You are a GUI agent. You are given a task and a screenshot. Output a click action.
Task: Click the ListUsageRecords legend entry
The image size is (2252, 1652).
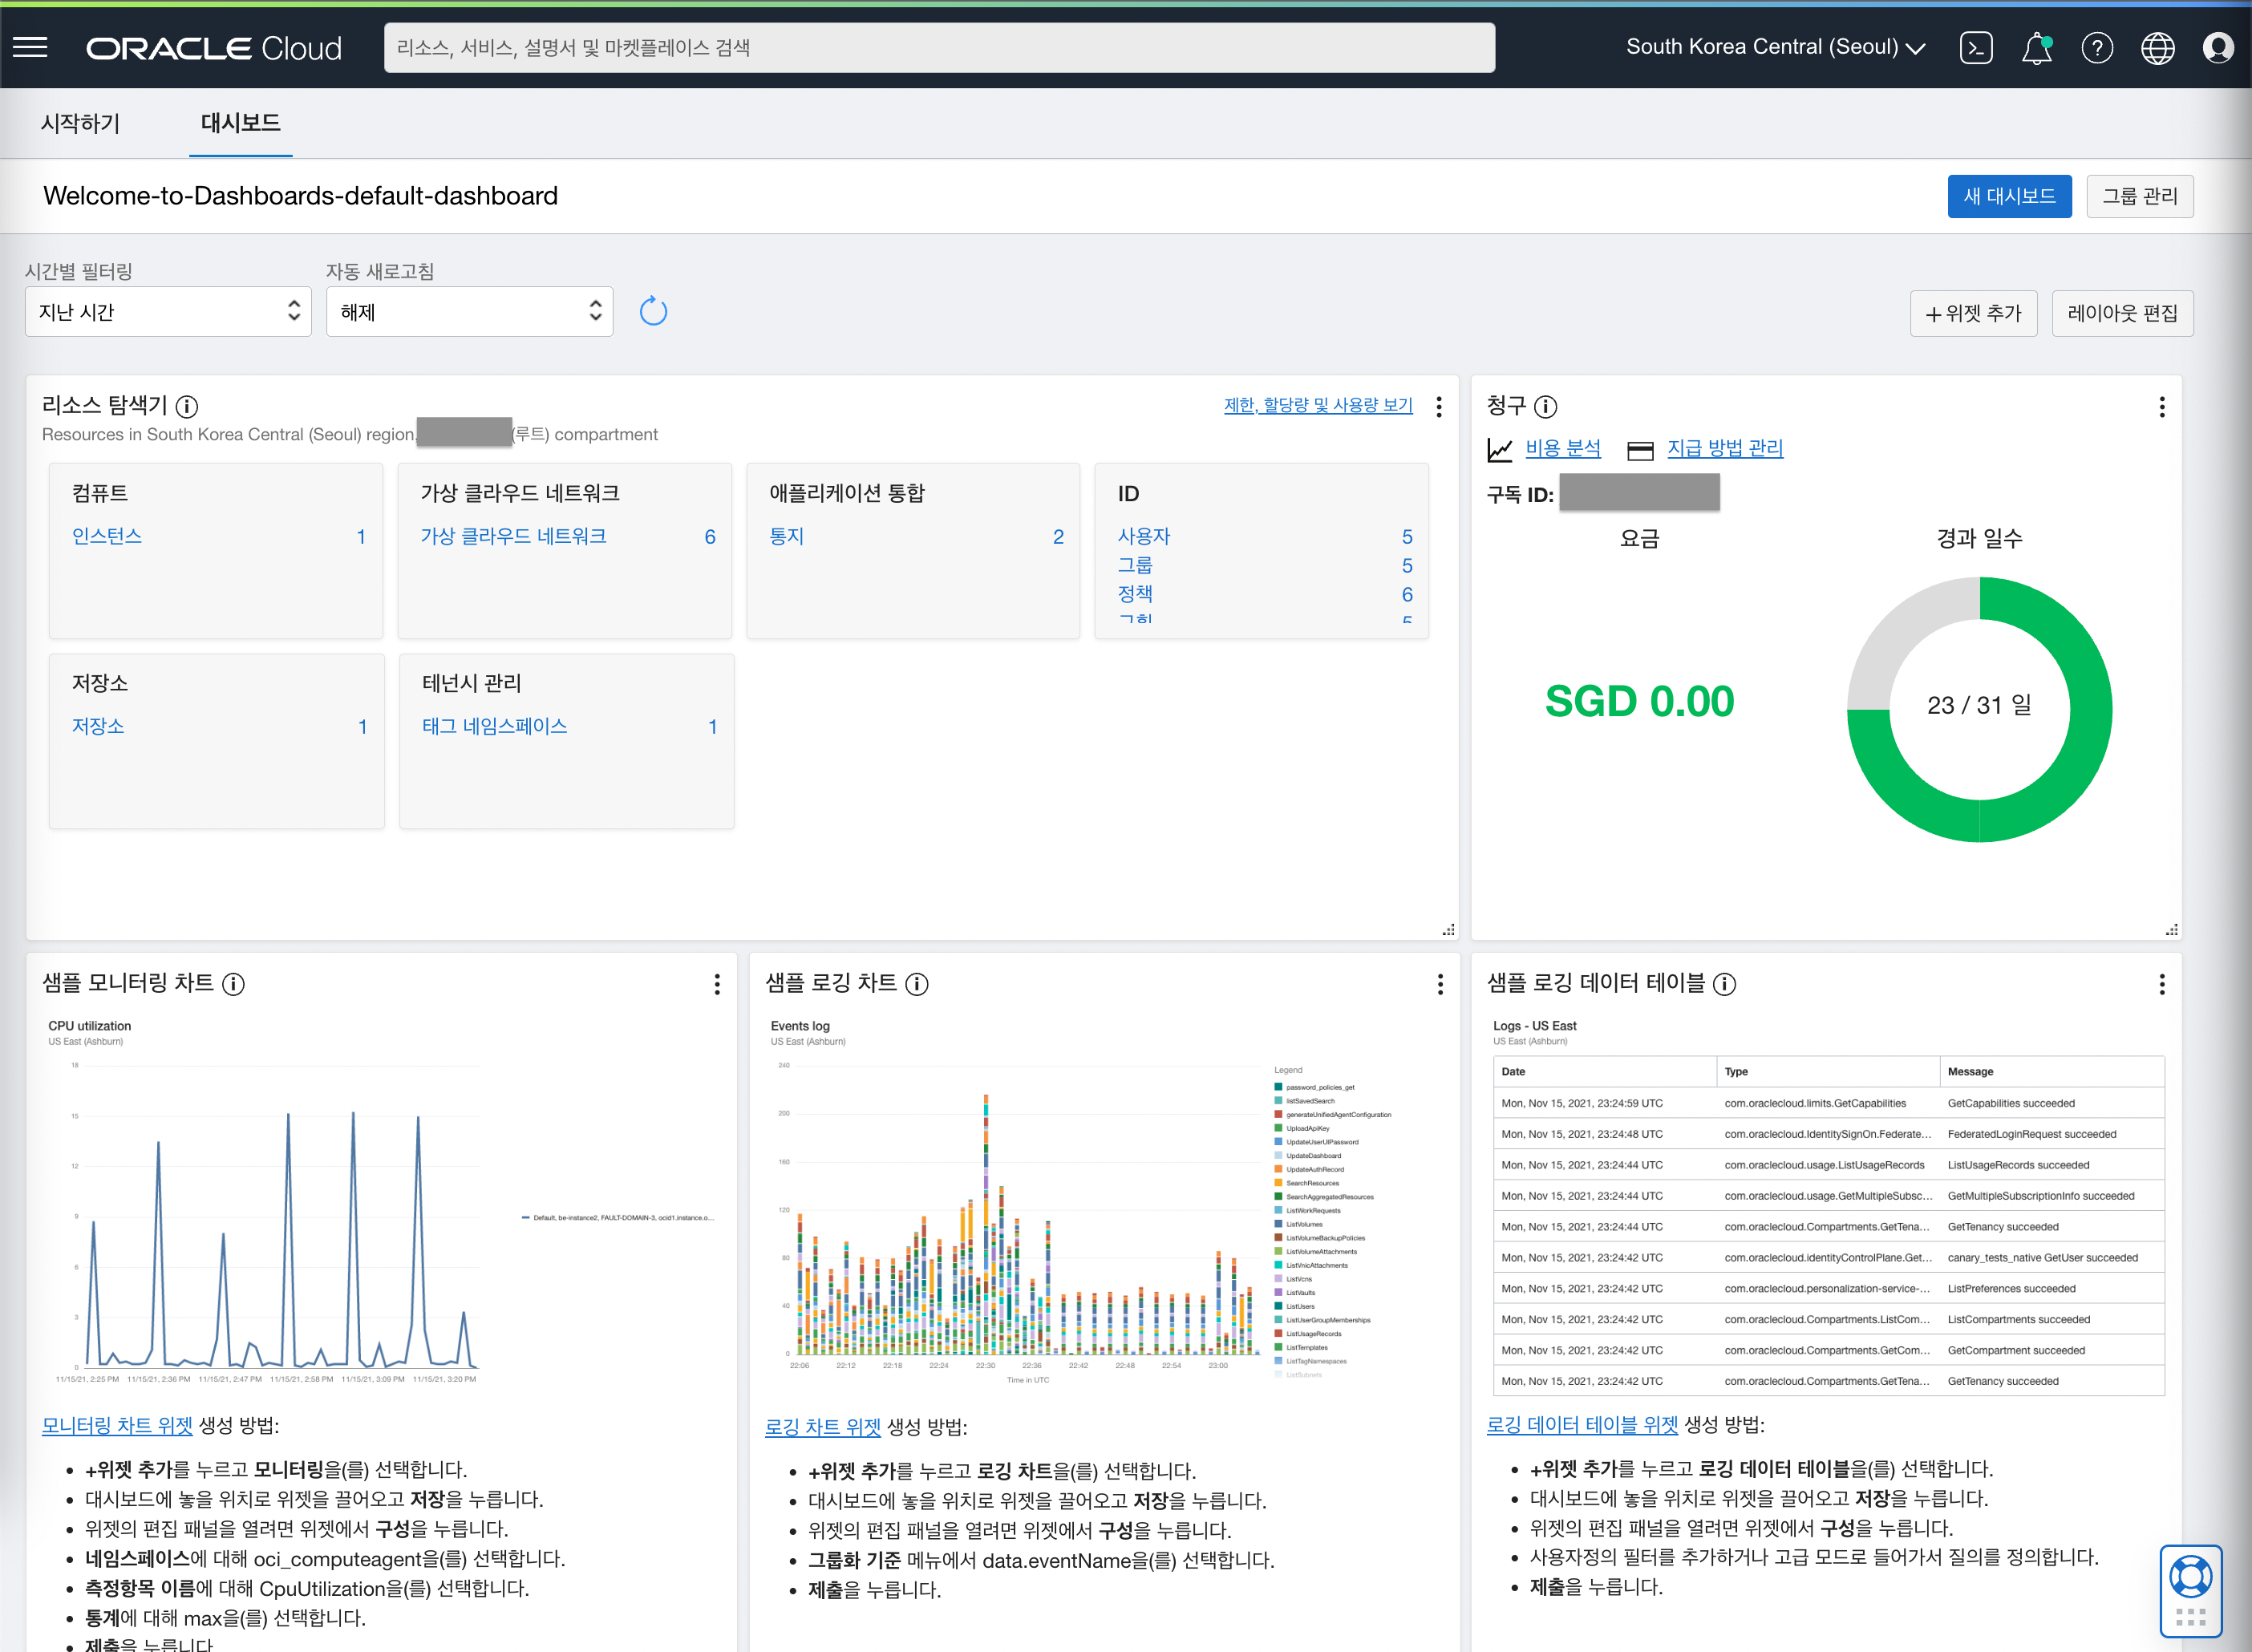click(1309, 1333)
